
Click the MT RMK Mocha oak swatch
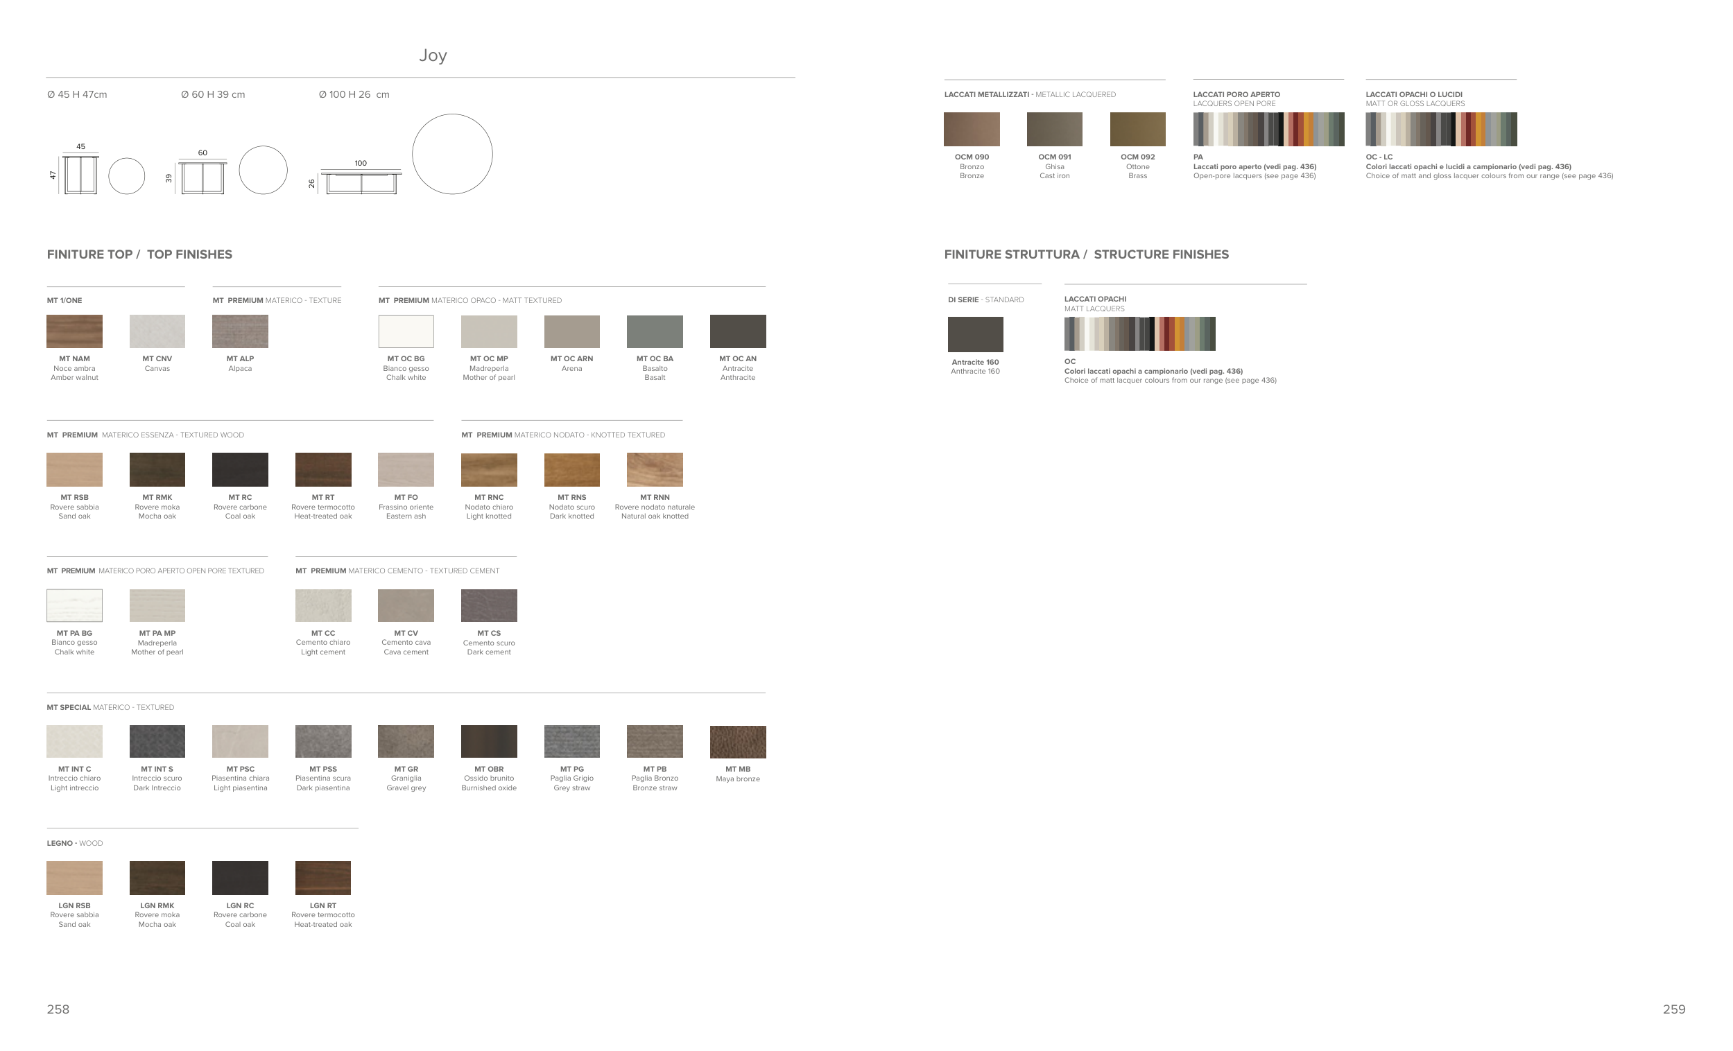pos(157,469)
